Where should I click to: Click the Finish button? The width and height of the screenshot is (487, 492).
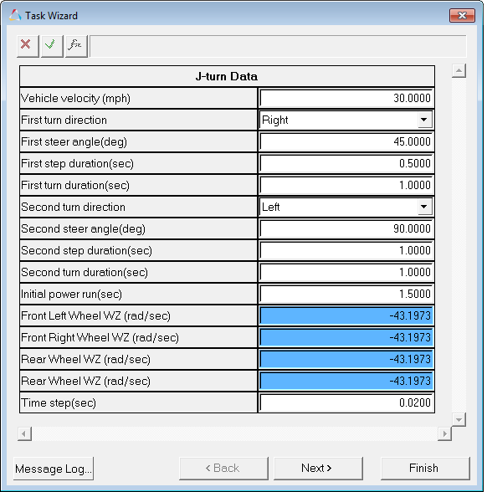click(x=425, y=469)
